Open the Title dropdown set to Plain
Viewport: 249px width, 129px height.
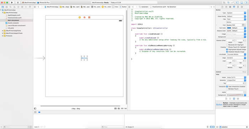[236, 19]
